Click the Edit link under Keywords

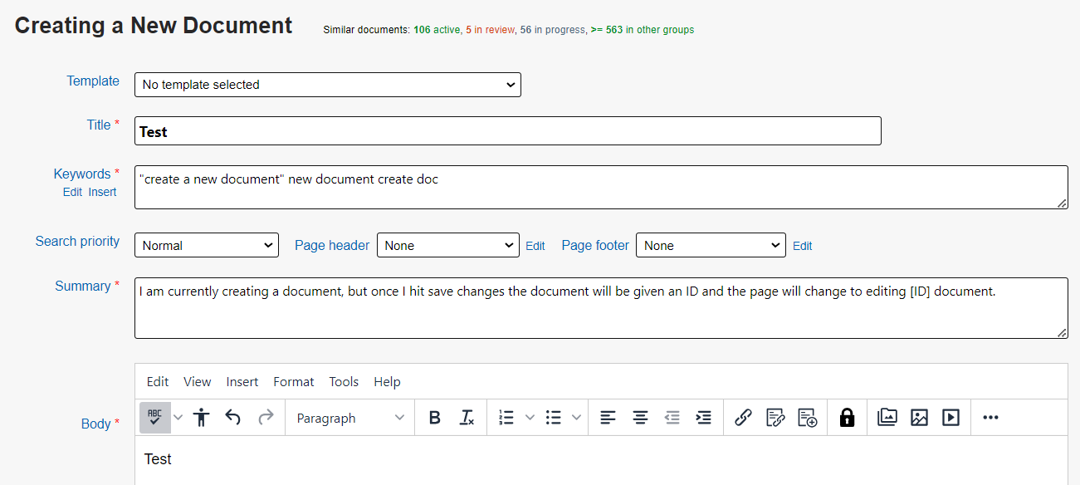pos(72,192)
